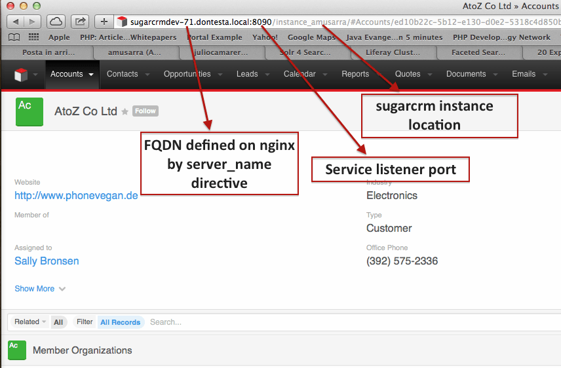Switch to the Faceted Sear... browser tab

click(x=478, y=52)
